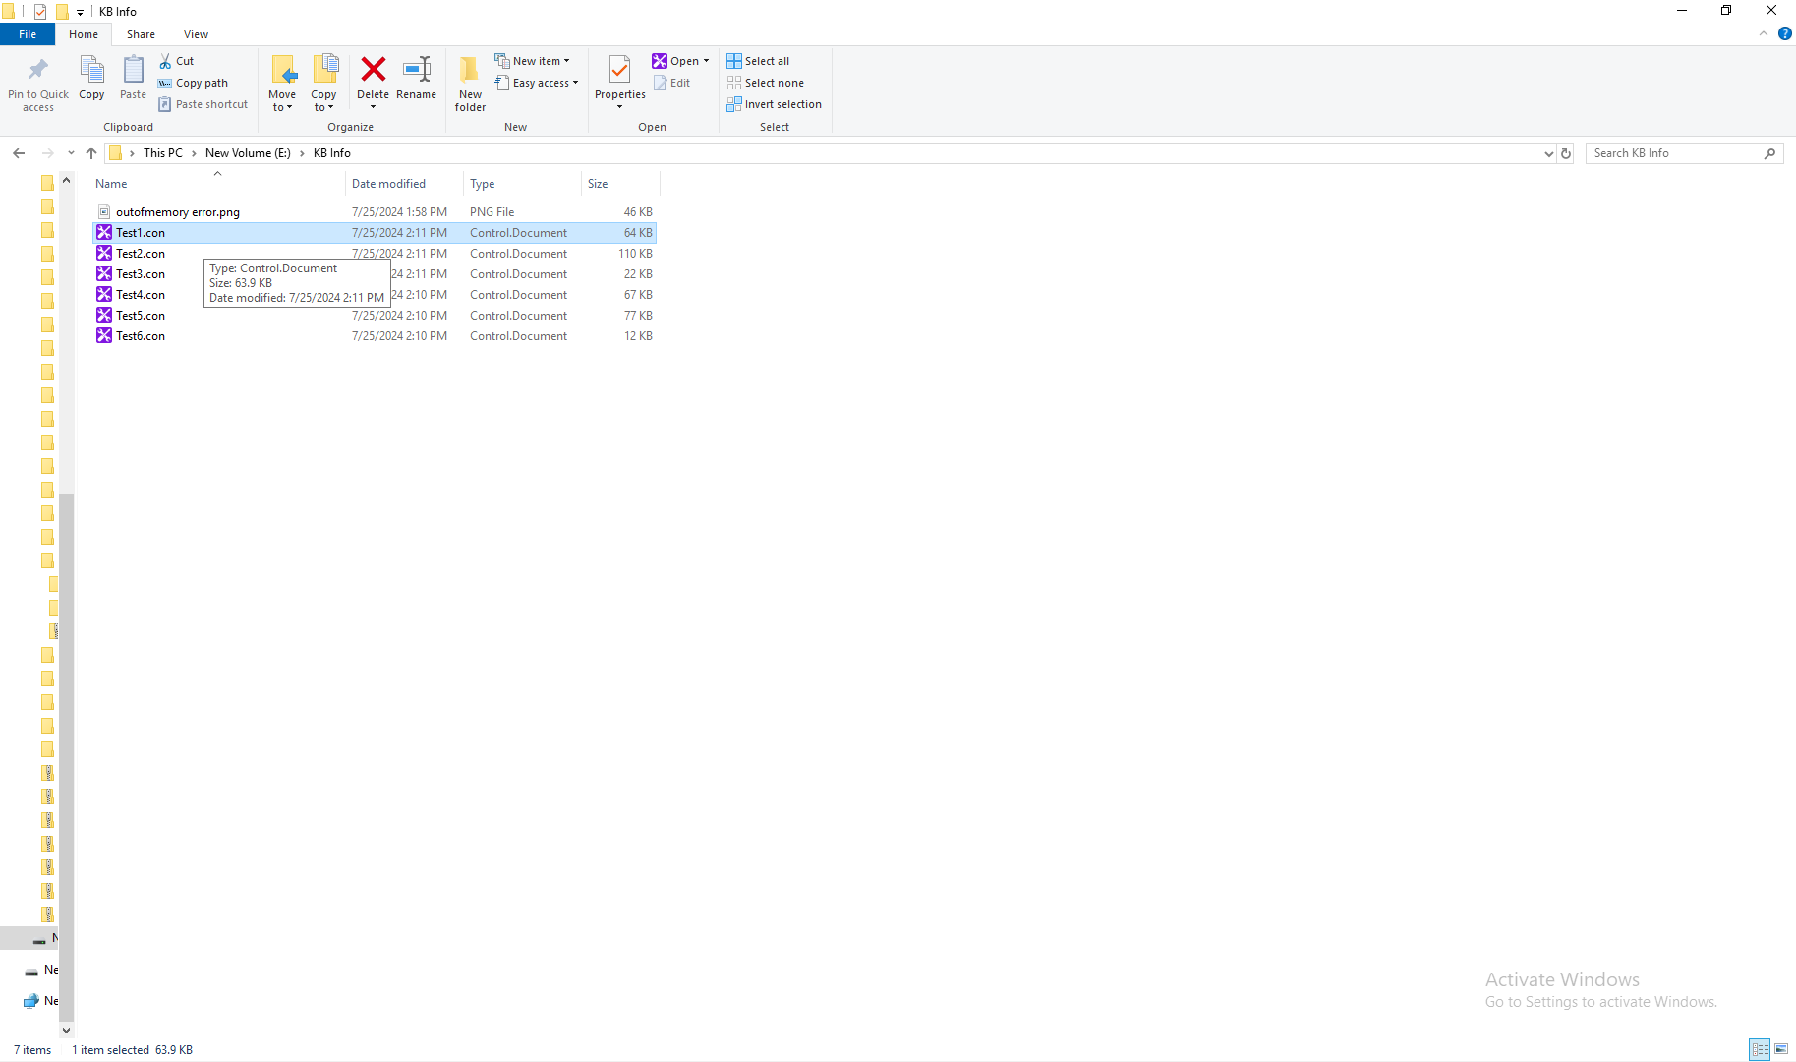This screenshot has height=1062, width=1796.
Task: Click Select none in ribbon
Action: (x=766, y=83)
